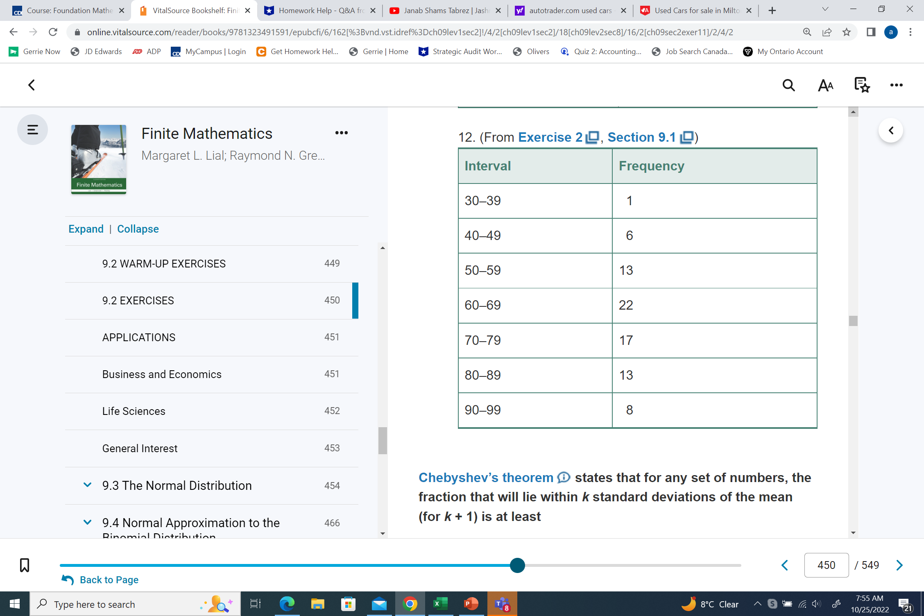Open the reader's more options menu

click(x=897, y=85)
